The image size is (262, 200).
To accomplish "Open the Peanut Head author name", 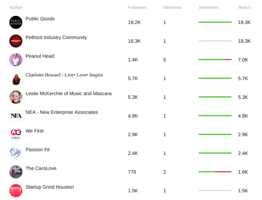I will tap(40, 56).
